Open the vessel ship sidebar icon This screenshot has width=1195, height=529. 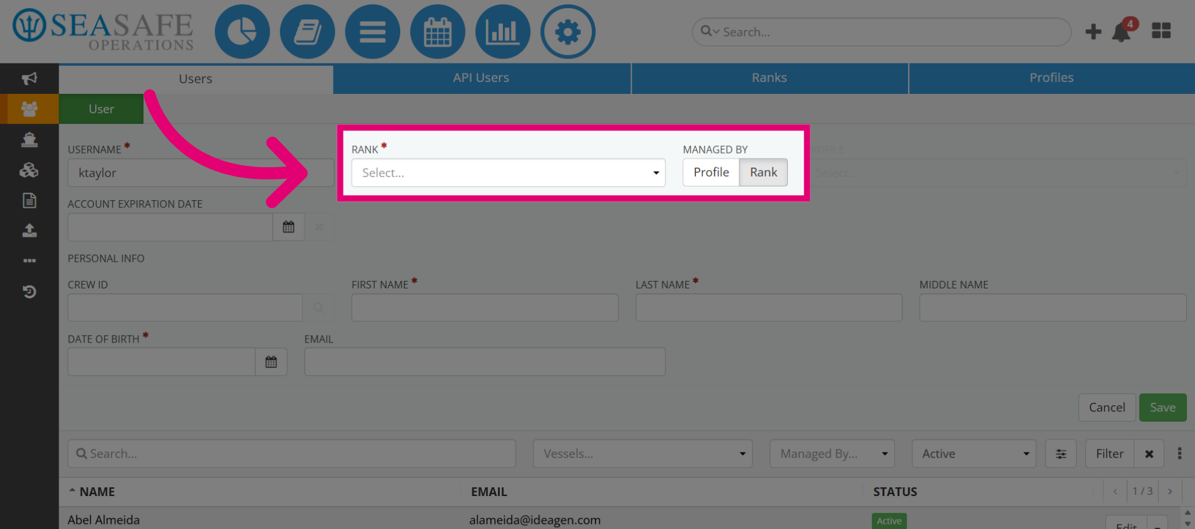[29, 139]
